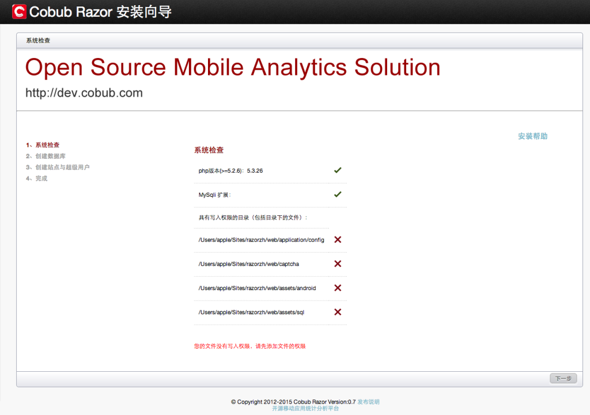Click the MySqli 扩展 label
Screen dimensions: 590x415
(214, 195)
